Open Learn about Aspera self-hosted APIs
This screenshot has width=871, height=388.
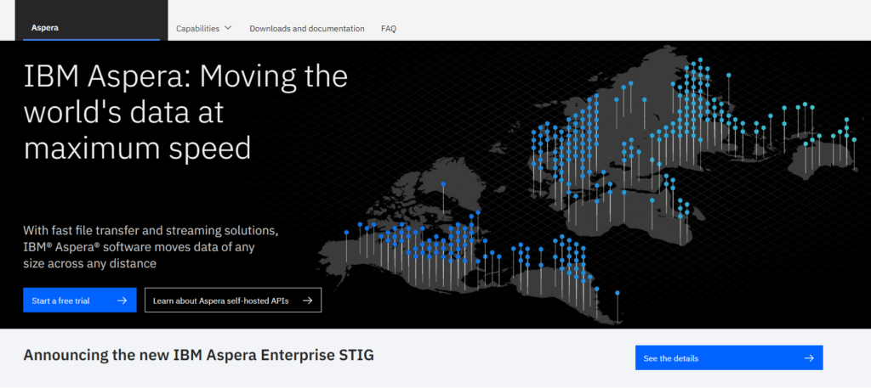233,301
